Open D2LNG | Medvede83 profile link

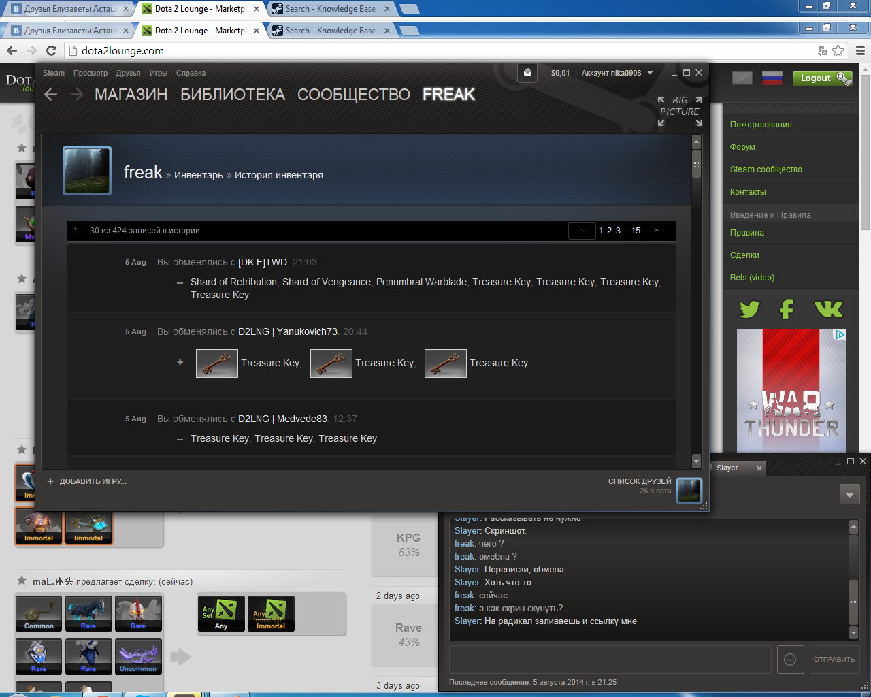[x=282, y=419]
